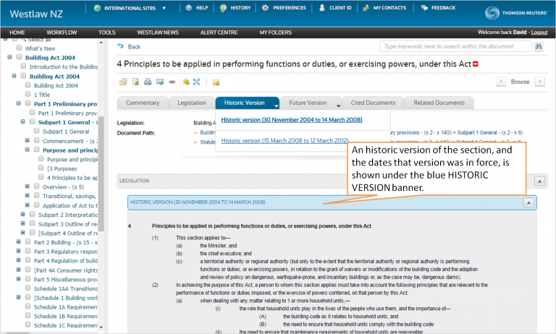Collapse the LEGISLATION panel arrow button
The height and width of the screenshot is (334, 556).
[x=539, y=181]
